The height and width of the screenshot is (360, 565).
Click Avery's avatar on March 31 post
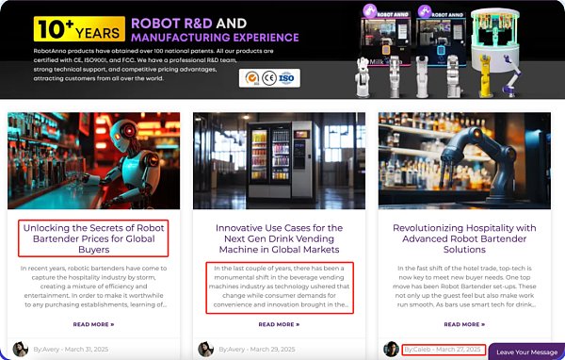[x=20, y=350]
